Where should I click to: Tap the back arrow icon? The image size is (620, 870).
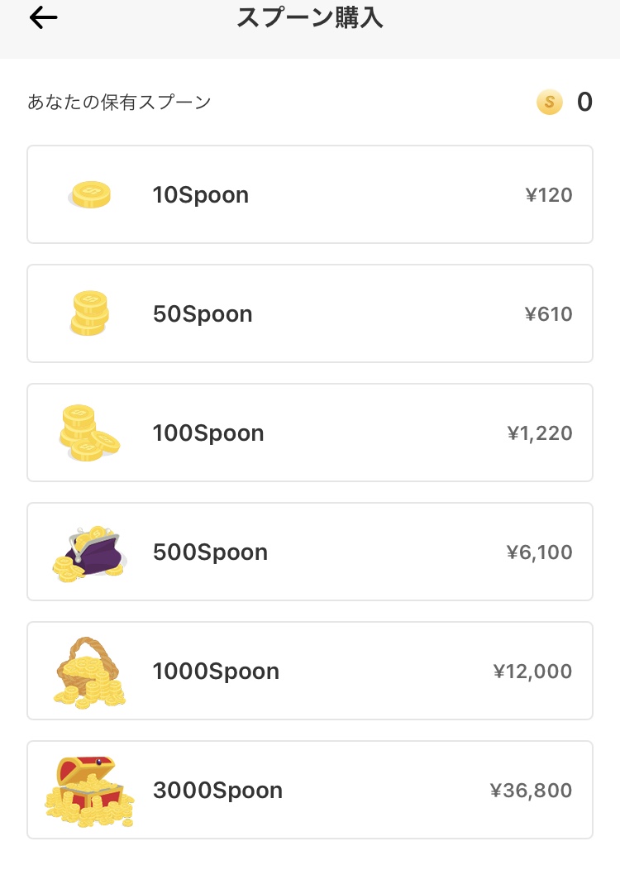[x=43, y=18]
